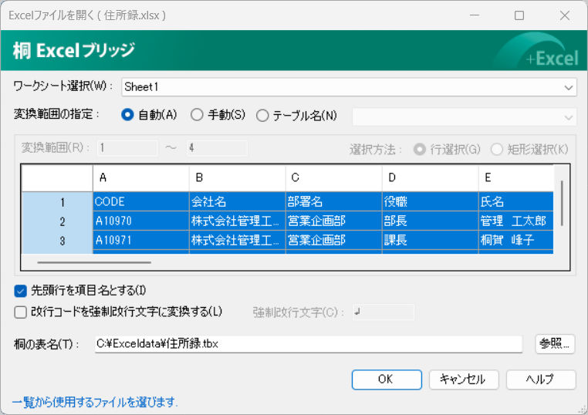Open the テーブル名 dropdown list
Viewport: 588px width, 415px height.
[x=464, y=117]
